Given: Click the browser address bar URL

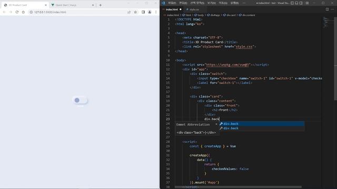Looking at the screenshot, I should [50, 12].
